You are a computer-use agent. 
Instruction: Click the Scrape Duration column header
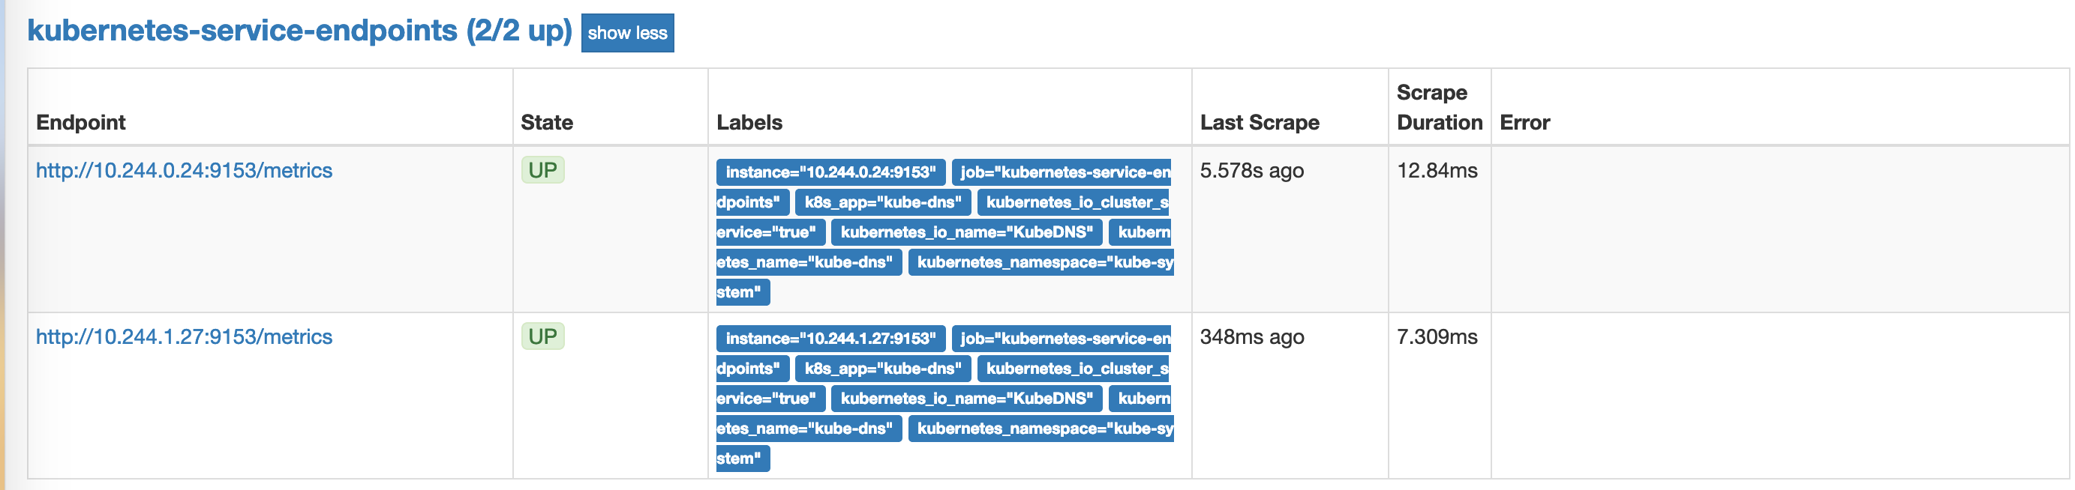coord(1439,108)
